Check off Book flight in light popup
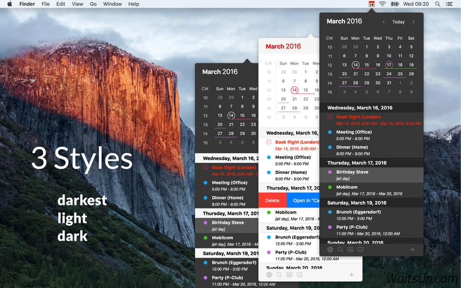The image size is (461, 288). click(269, 142)
